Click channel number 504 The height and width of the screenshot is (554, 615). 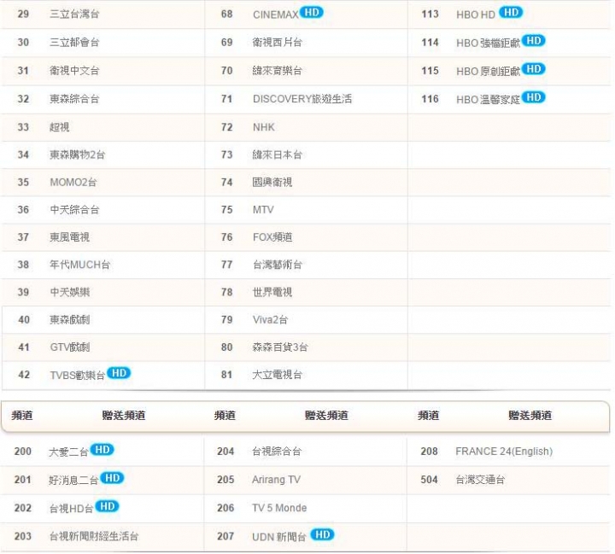point(429,480)
